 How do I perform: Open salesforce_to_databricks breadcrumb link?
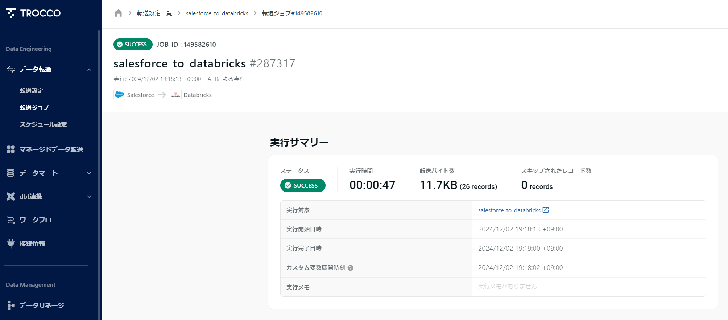tap(217, 13)
